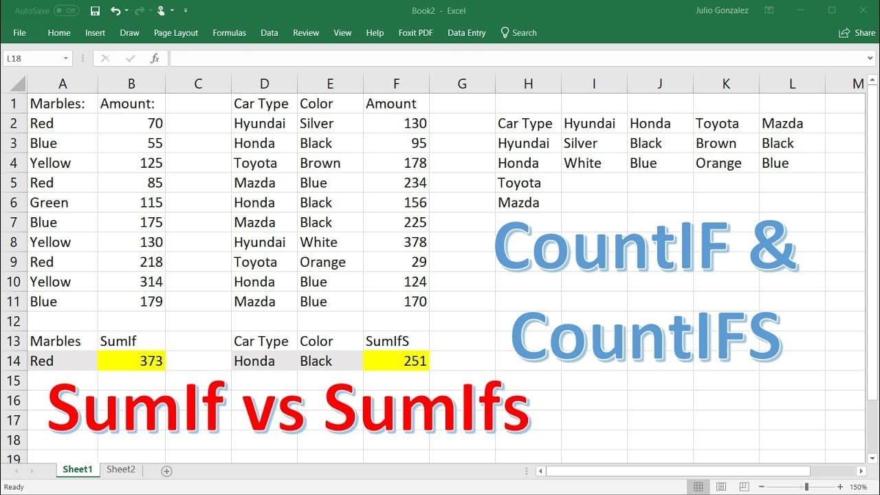Click the Redo arrow icon
This screenshot has width=880, height=495.
(140, 11)
